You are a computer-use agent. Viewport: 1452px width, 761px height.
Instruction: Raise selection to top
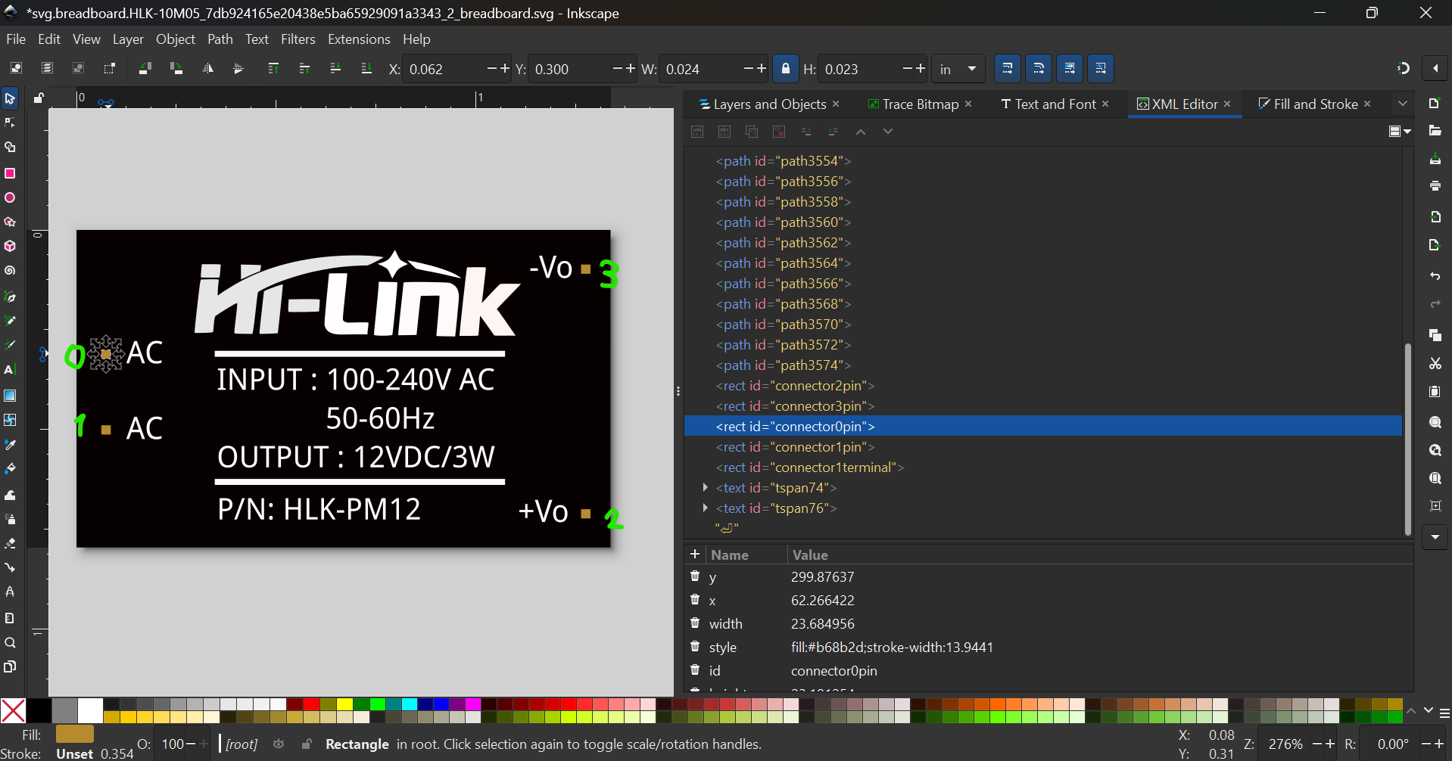pos(273,68)
